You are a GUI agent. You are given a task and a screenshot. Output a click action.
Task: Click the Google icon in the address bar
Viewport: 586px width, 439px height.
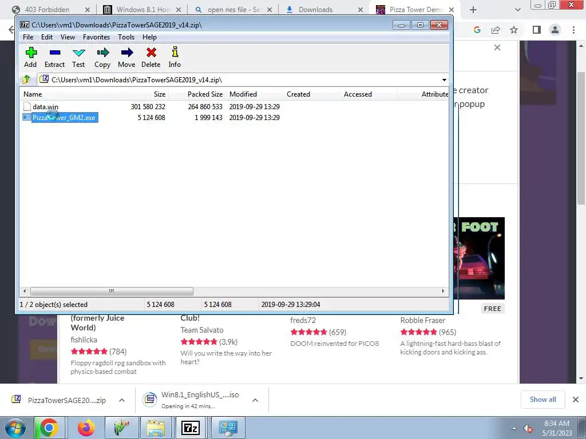click(x=477, y=30)
